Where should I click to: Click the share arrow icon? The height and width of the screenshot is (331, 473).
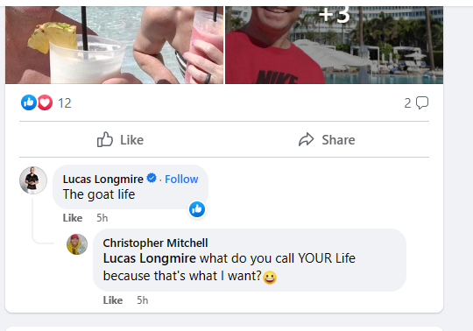(x=307, y=139)
